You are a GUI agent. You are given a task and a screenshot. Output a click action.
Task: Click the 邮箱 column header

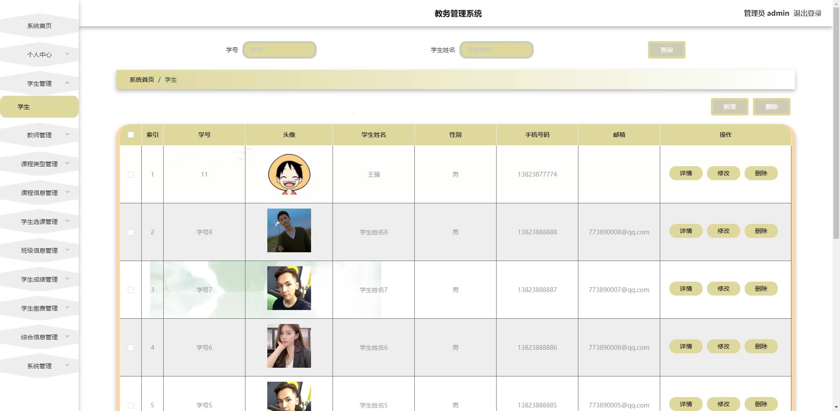coord(619,135)
